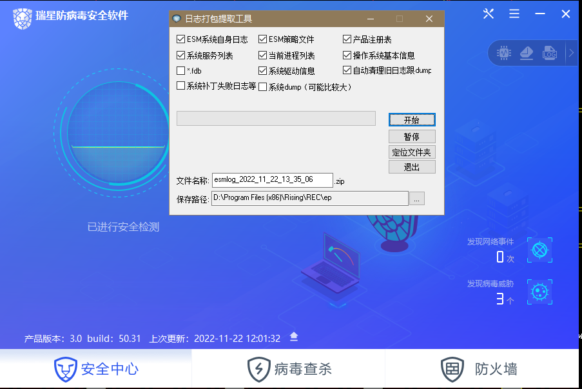Viewport: 582px width, 389px height.
Task: Click the laptop illustration
Action: pyautogui.click(x=331, y=264)
